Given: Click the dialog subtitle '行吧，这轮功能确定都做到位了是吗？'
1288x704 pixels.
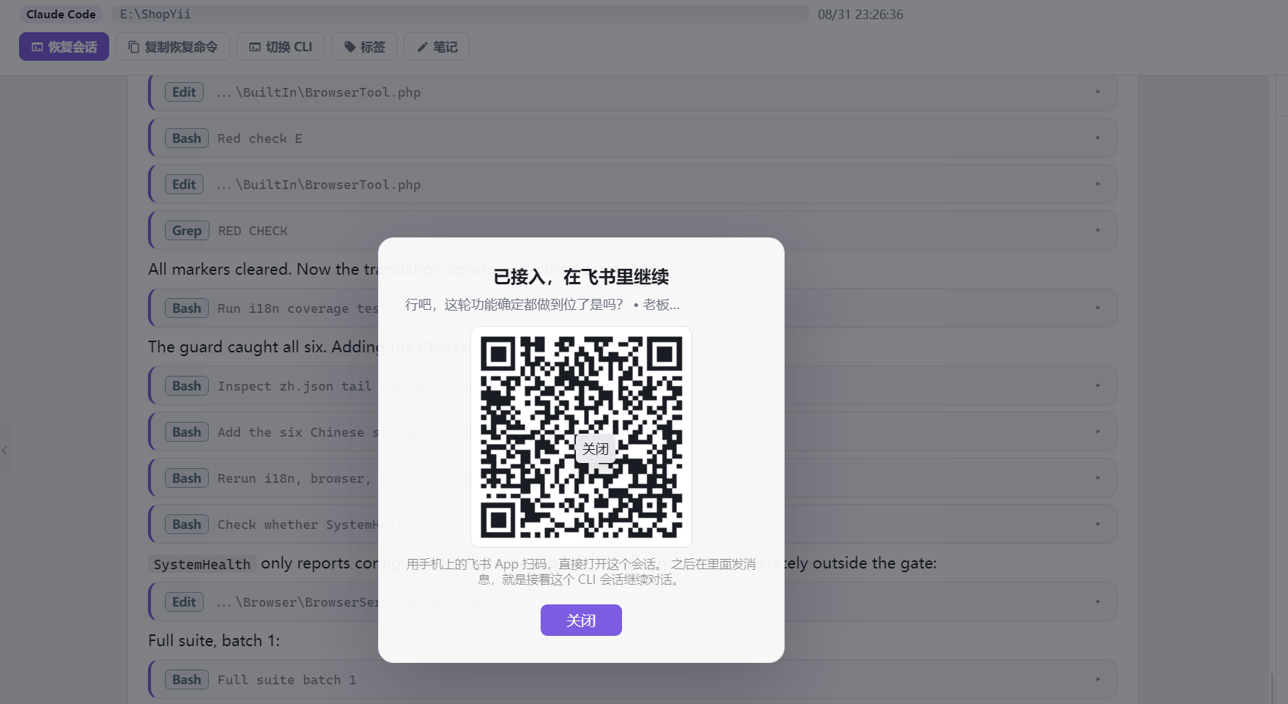Looking at the screenshot, I should (514, 305).
